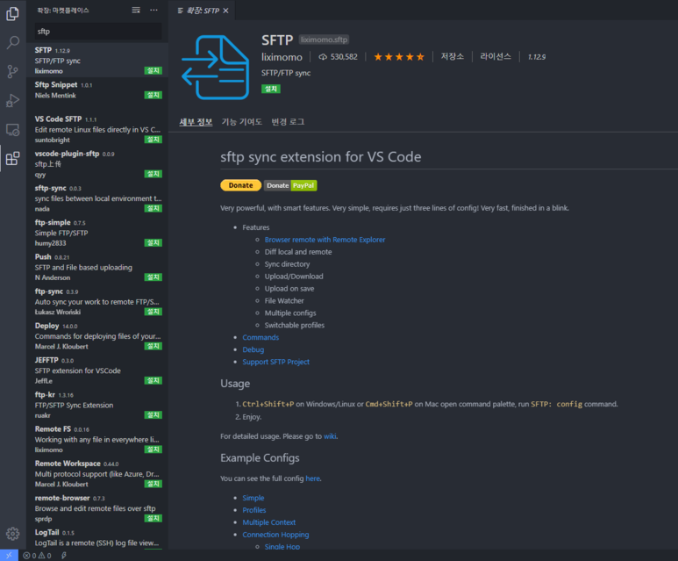
Task: Open the Simple example config link
Action: [253, 499]
